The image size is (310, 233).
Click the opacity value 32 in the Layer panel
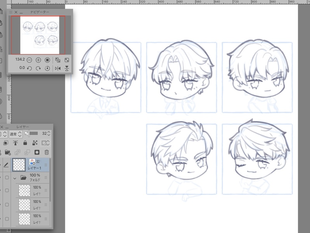(44, 133)
